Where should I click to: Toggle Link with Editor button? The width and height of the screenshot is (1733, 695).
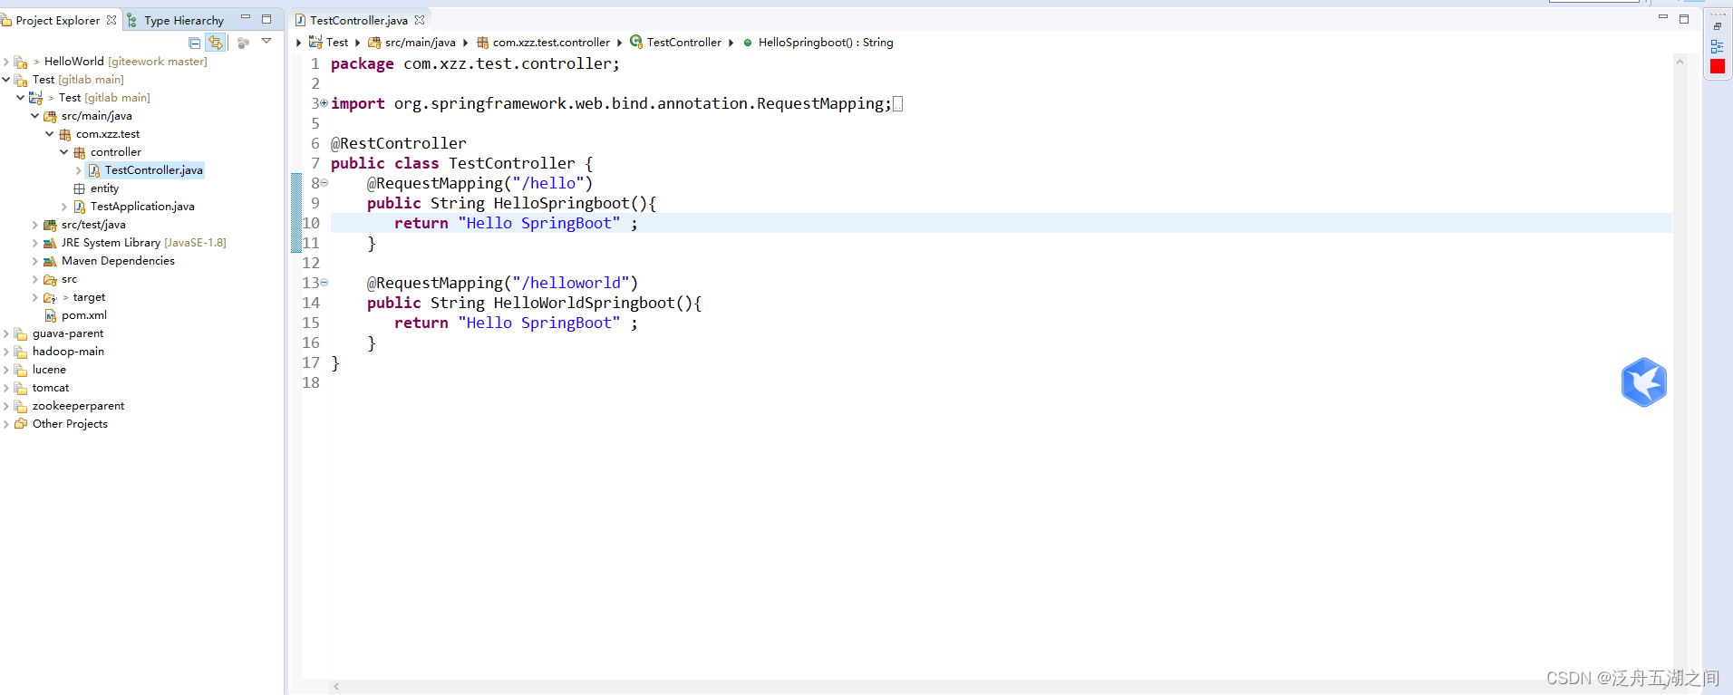(215, 43)
